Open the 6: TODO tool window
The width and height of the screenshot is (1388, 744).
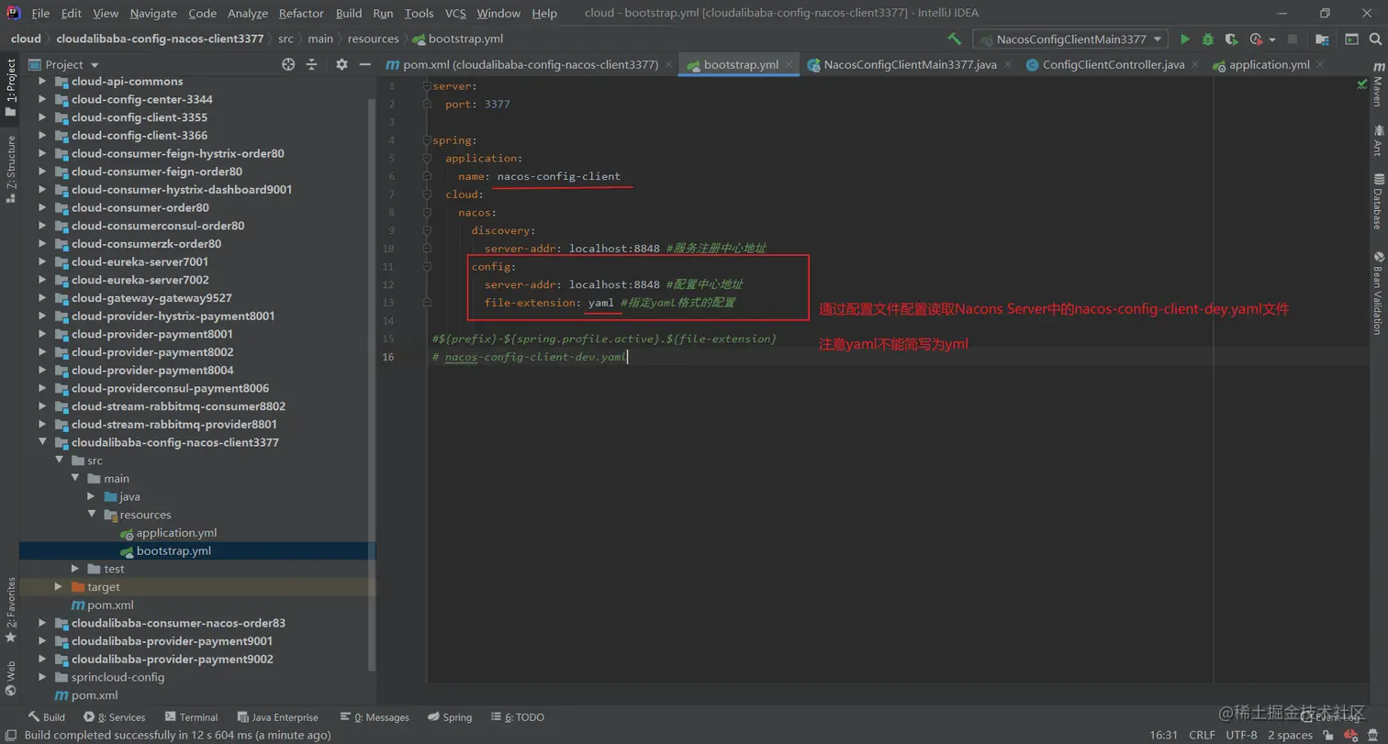pos(518,717)
